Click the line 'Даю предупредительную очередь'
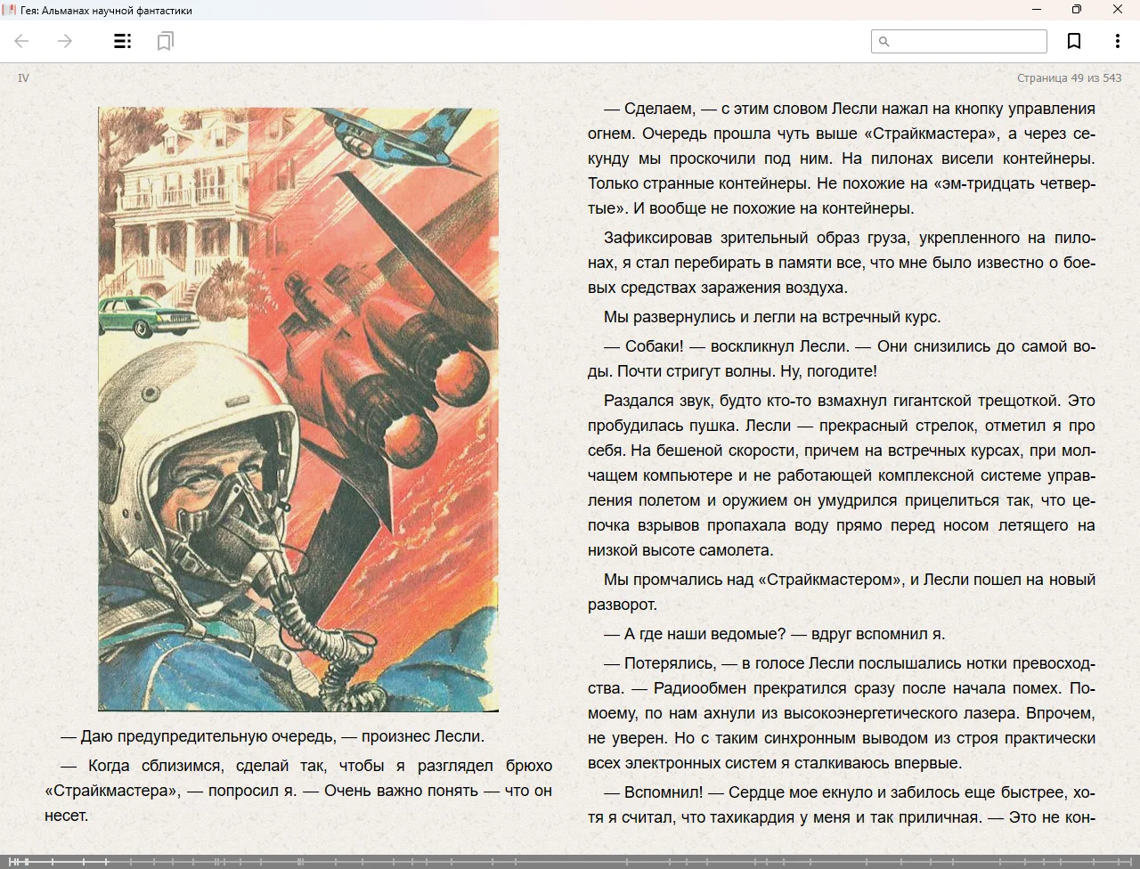The width and height of the screenshot is (1140, 869). pyautogui.click(x=273, y=736)
